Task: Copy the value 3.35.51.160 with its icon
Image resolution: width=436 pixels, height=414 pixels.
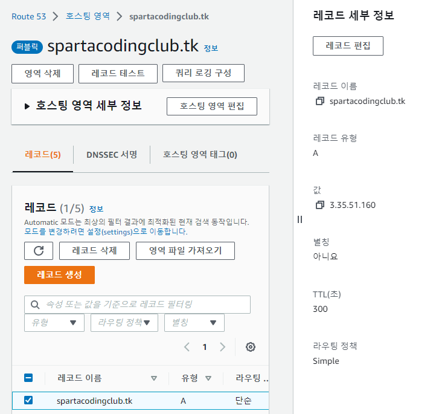Action: click(320, 205)
